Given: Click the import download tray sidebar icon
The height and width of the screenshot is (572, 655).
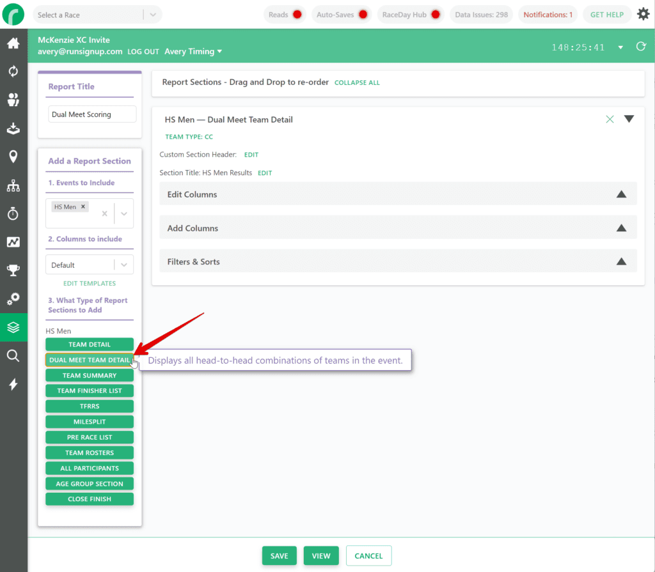Looking at the screenshot, I should pos(13,128).
